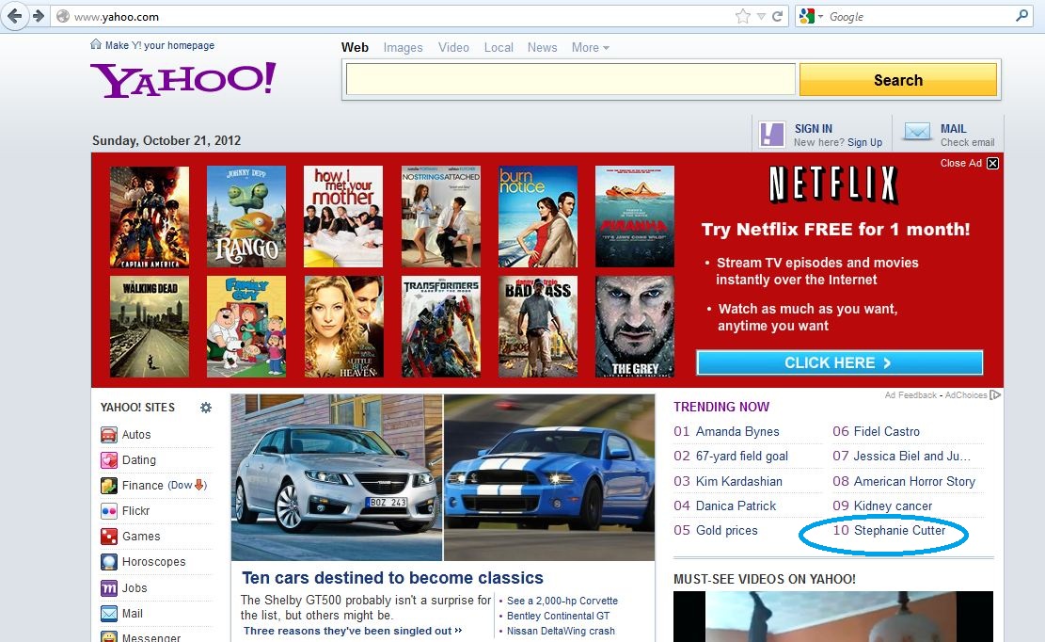Open trending topic Amanda Bynes
Image resolution: width=1045 pixels, height=642 pixels.
(x=737, y=431)
